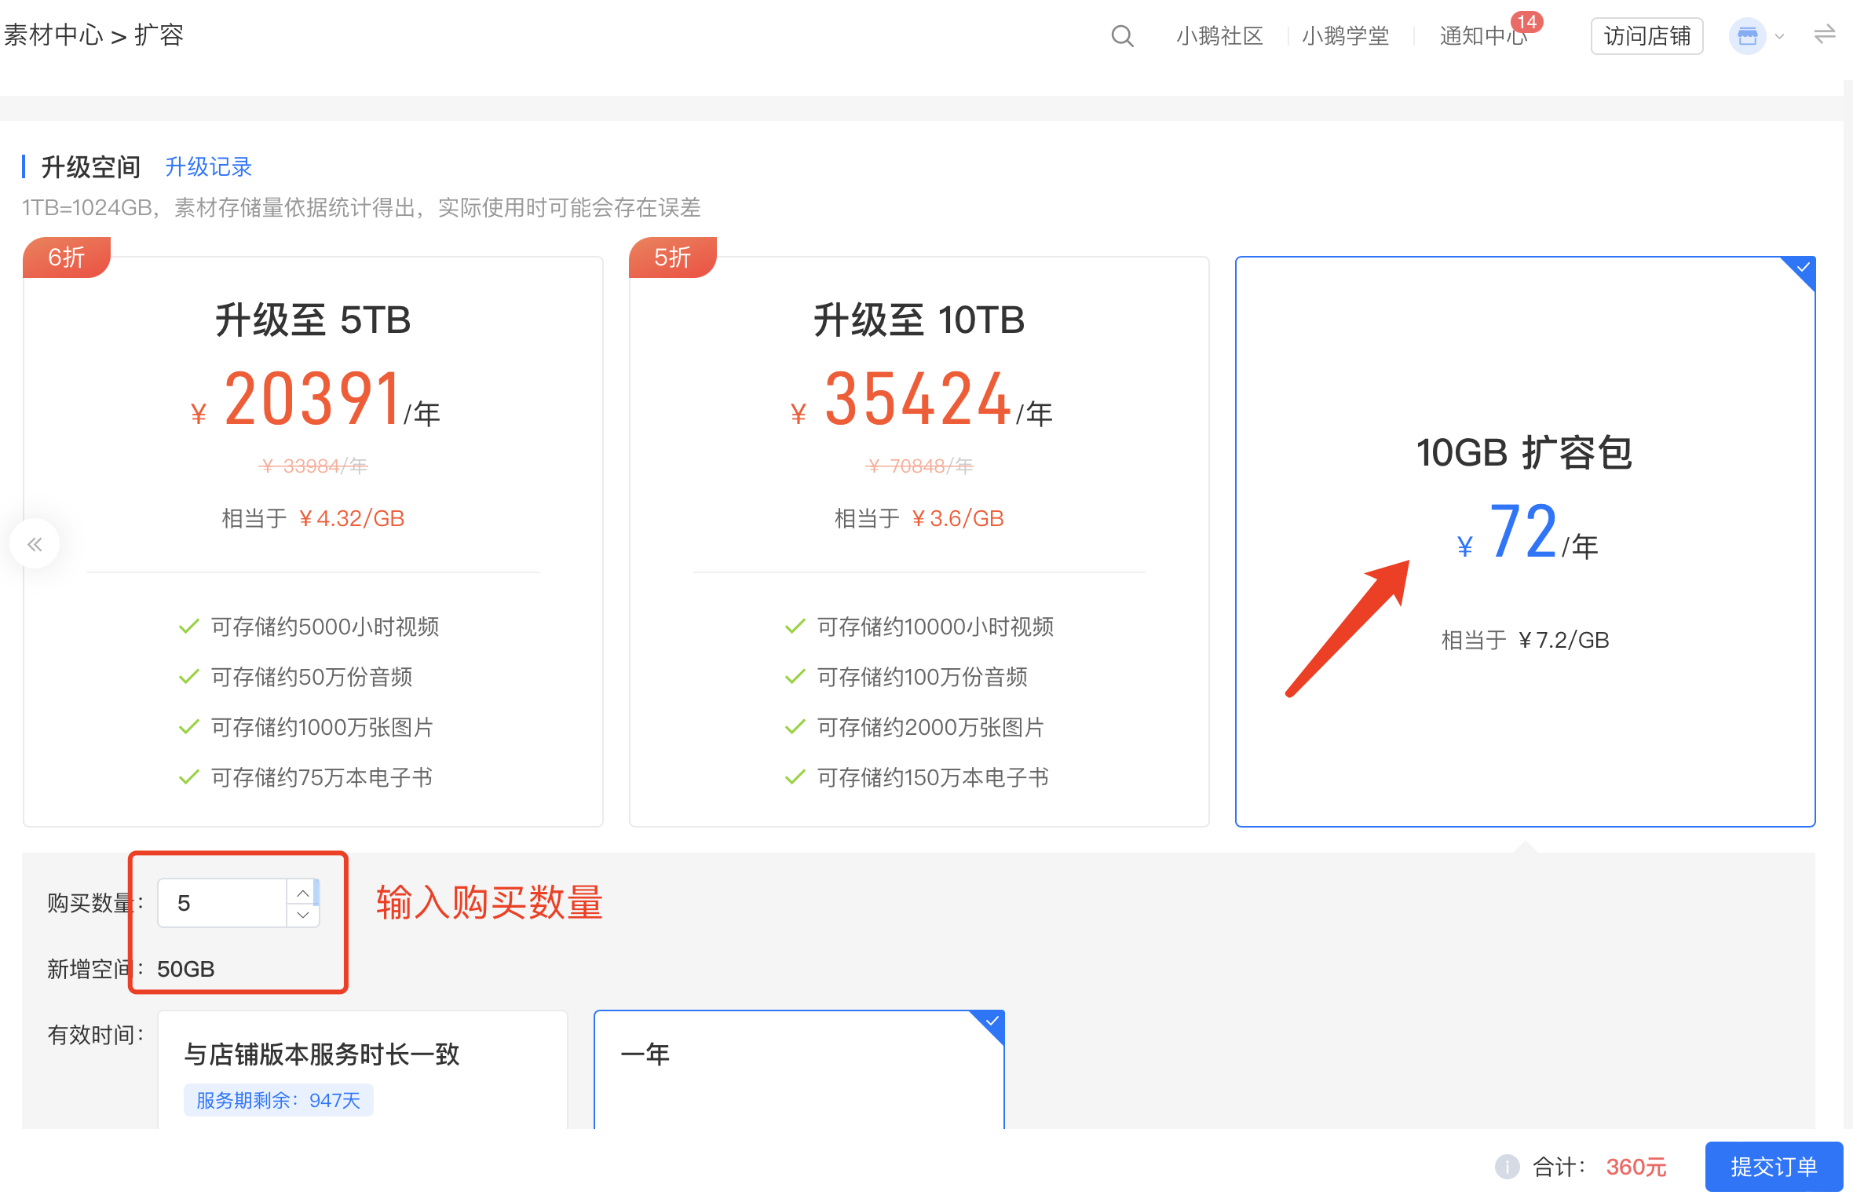Click the 访问店铺 button
The height and width of the screenshot is (1195, 1853).
(1647, 36)
